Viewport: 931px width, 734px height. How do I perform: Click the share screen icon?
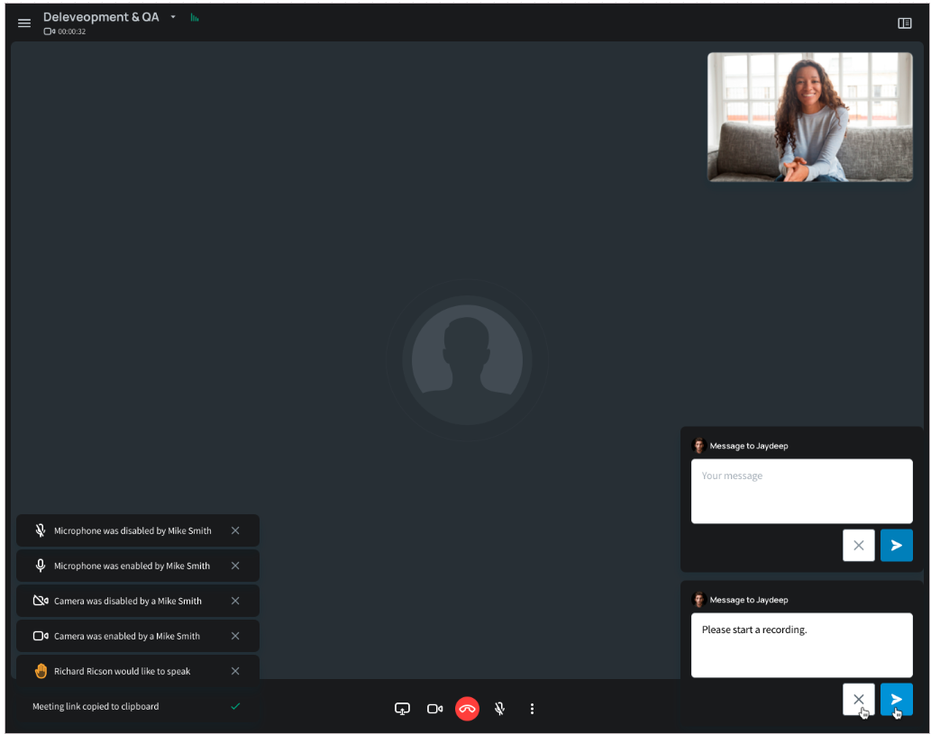[402, 709]
